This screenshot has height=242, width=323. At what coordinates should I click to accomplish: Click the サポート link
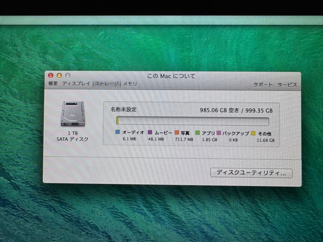coord(263,85)
